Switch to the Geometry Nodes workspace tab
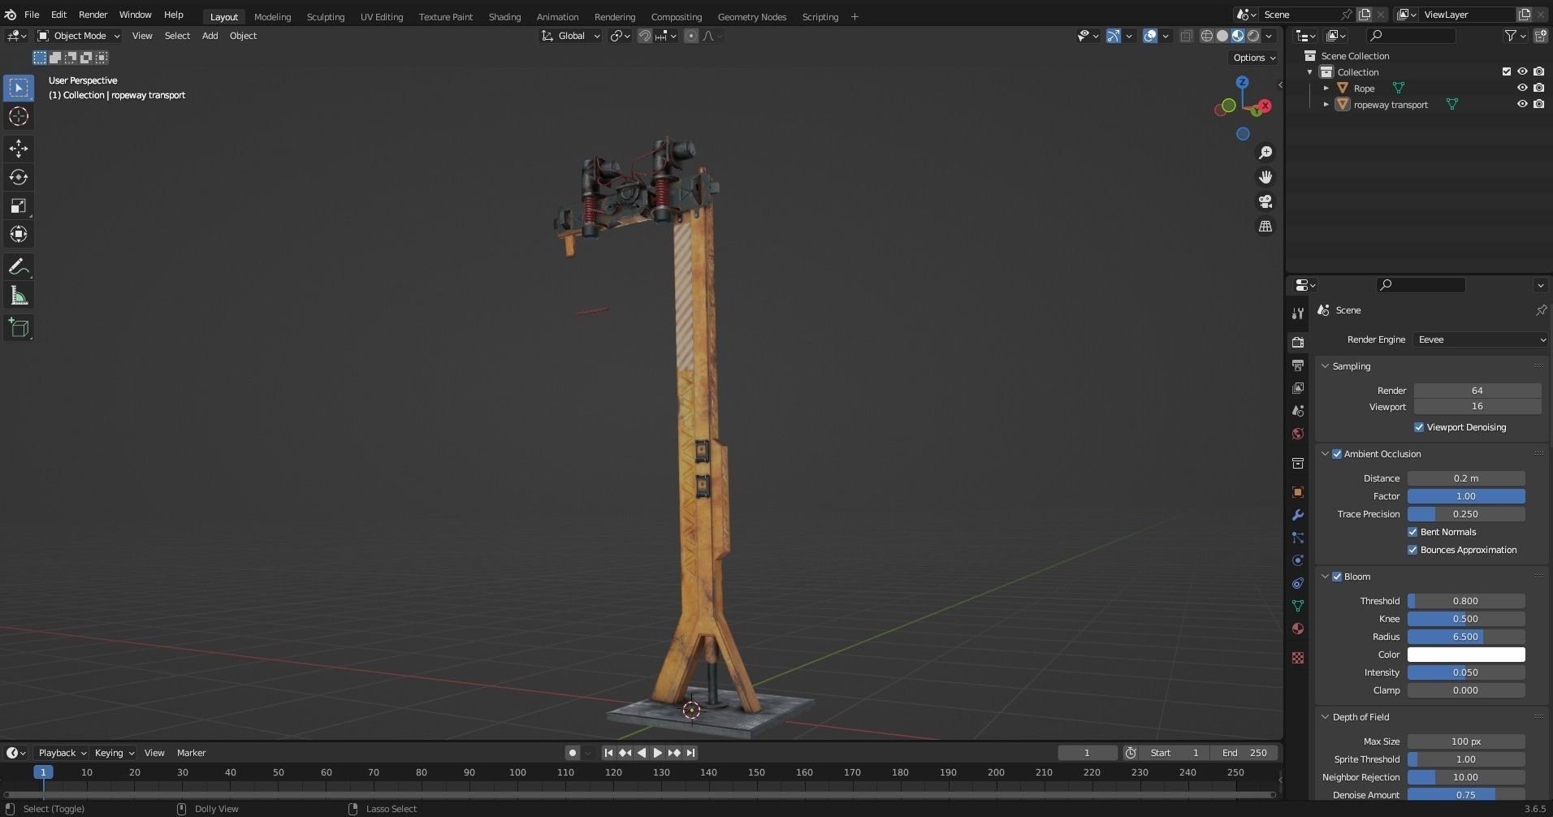Image resolution: width=1553 pixels, height=817 pixels. [752, 16]
